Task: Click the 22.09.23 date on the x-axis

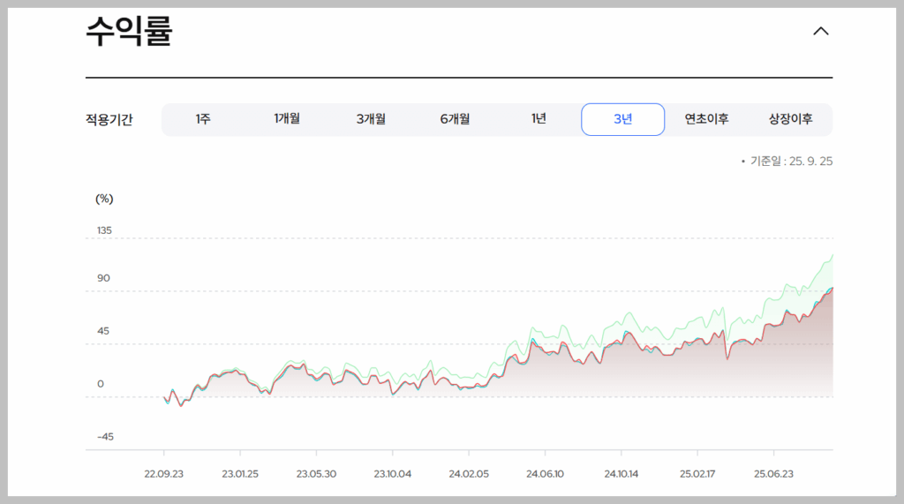Action: coord(164,474)
